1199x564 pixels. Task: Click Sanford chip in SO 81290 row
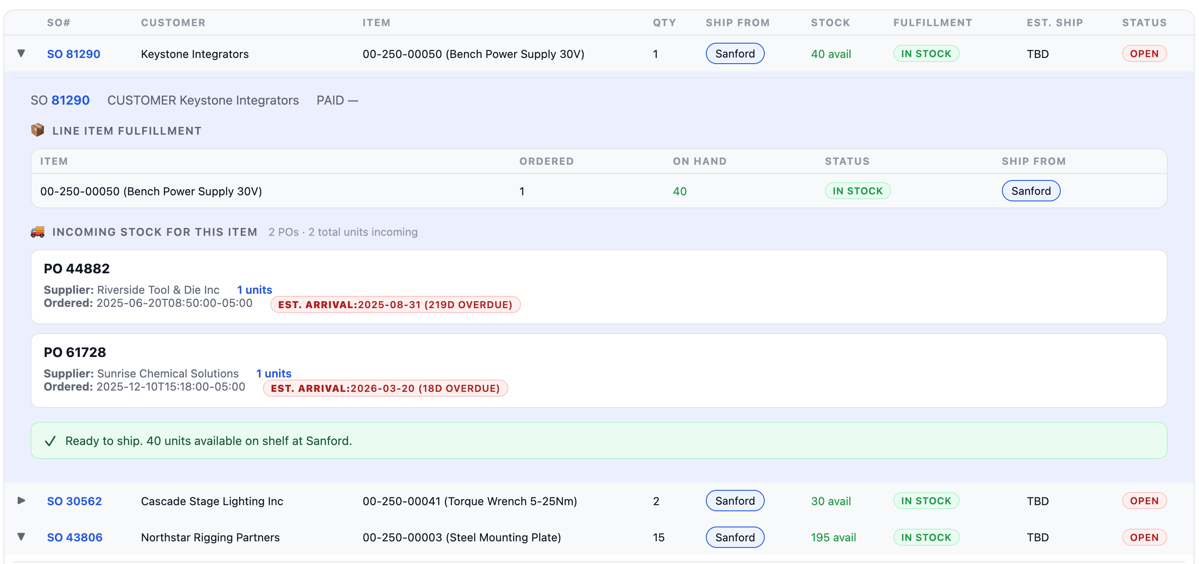tap(735, 54)
